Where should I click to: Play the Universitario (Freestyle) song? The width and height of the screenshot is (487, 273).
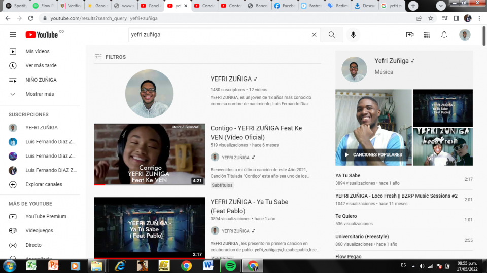pyautogui.click(x=404, y=240)
